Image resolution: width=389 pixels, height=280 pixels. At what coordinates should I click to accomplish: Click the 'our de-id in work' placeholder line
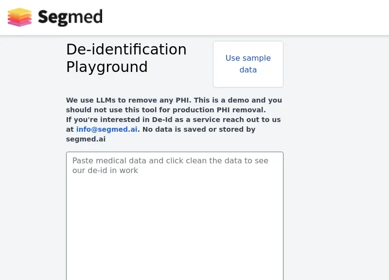pos(105,171)
